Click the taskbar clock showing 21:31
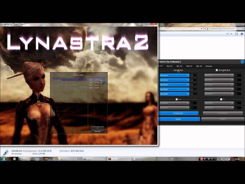This screenshot has height=184, width=245. coord(237,159)
